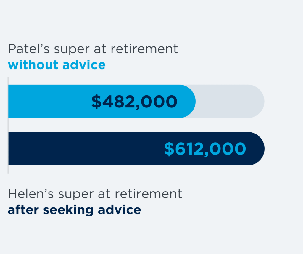Click the dollar sign in $612,000
The width and height of the screenshot is (303, 254).
pos(169,149)
